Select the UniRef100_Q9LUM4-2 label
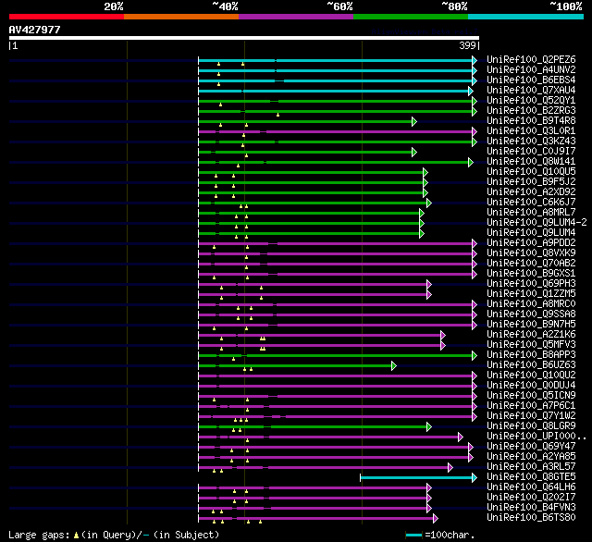The height and width of the screenshot is (542, 592). 536,223
